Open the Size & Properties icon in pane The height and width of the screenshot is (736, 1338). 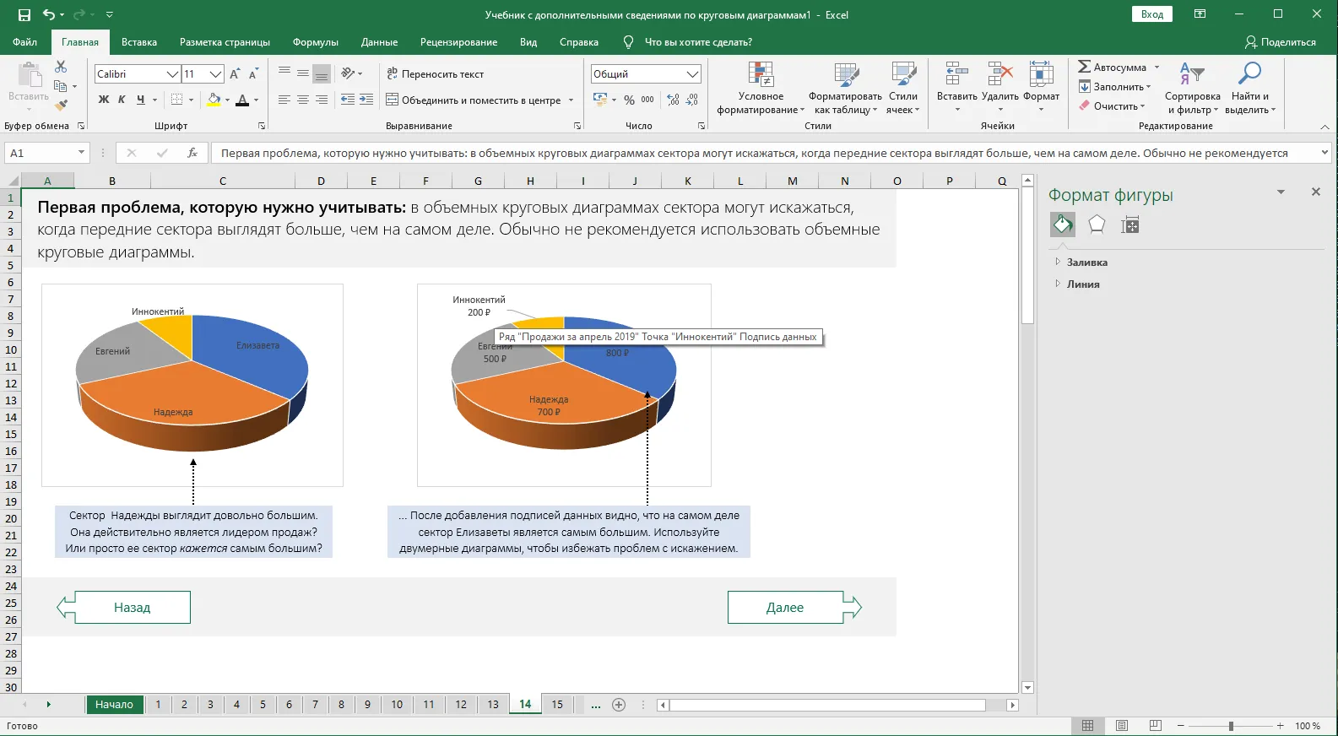point(1129,225)
